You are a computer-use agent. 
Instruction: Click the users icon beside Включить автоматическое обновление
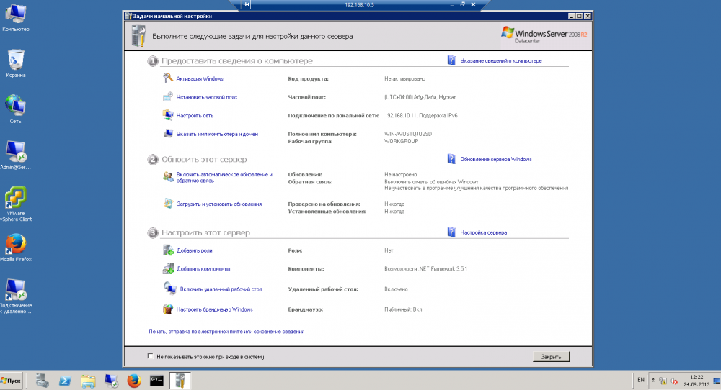[x=168, y=176]
